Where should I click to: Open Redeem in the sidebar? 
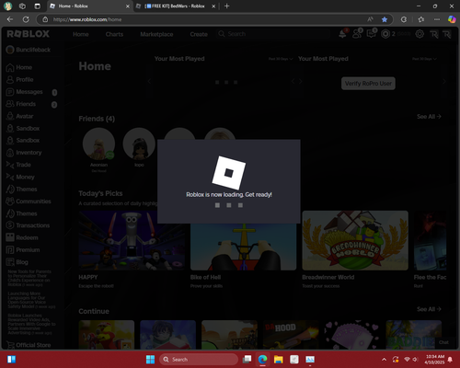point(22,237)
